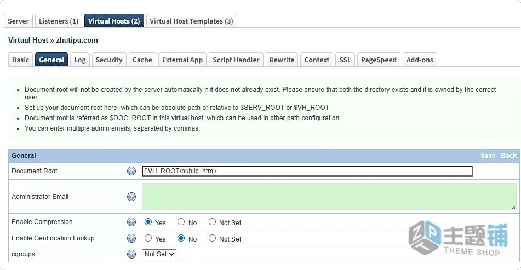Focus the Document Root input field
The width and height of the screenshot is (521, 270).
307,171
